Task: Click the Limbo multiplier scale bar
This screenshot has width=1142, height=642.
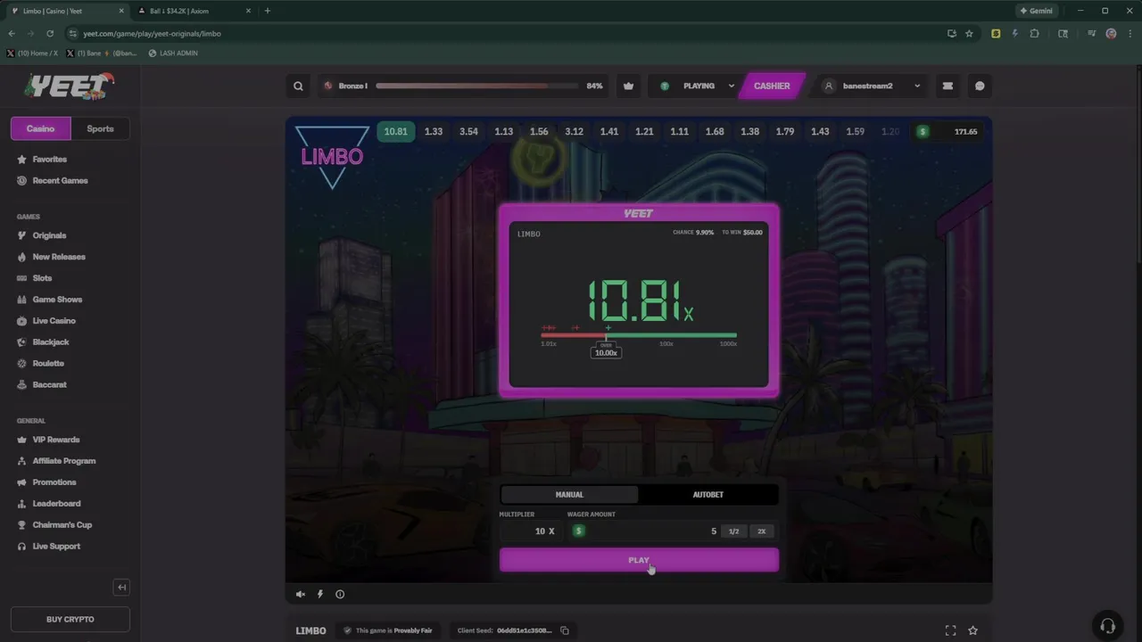Action: click(x=639, y=336)
